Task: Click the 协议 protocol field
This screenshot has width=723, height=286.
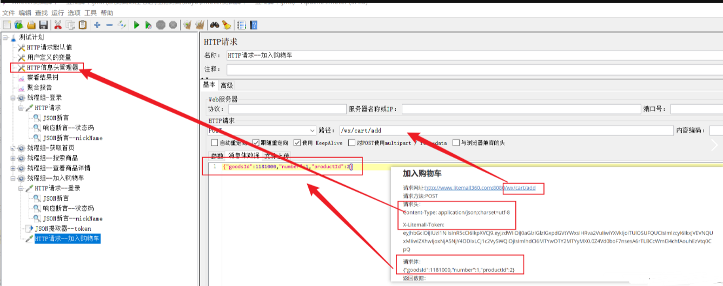Action: point(287,110)
